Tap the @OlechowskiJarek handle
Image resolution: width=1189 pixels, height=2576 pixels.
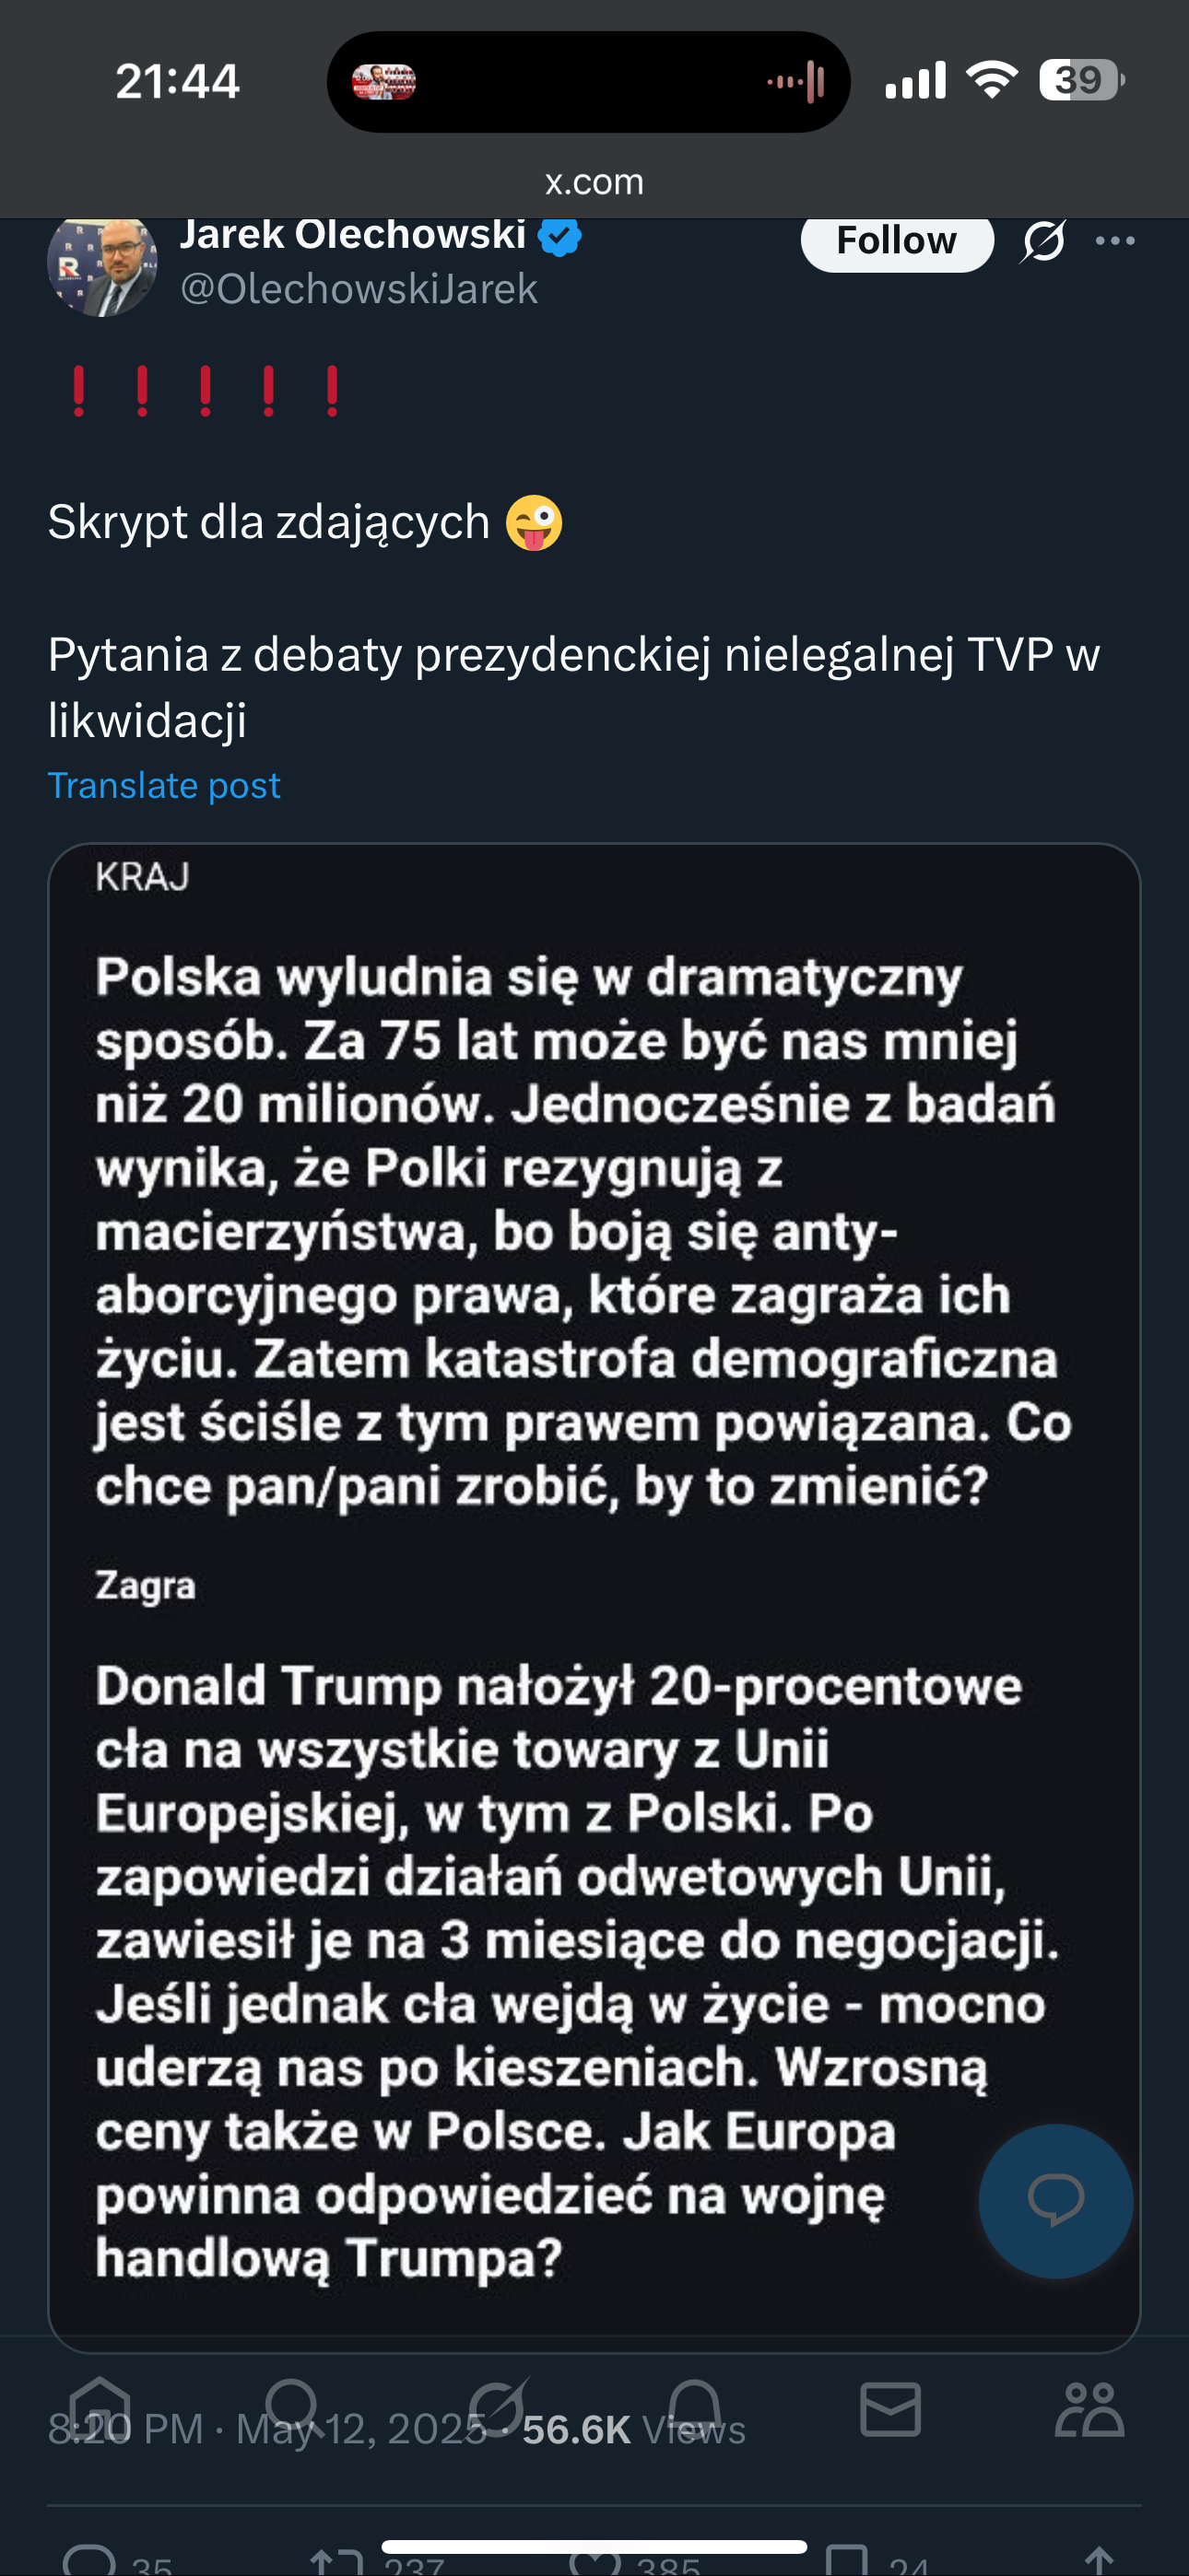point(359,289)
